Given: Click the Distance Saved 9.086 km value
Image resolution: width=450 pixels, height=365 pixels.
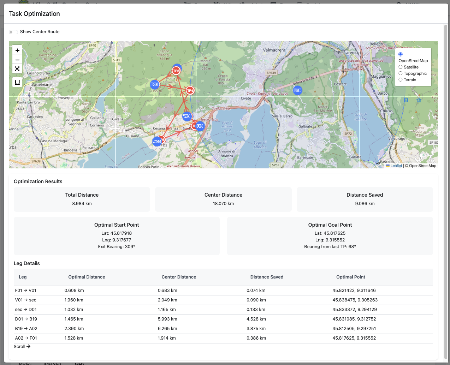Looking at the screenshot, I should pyautogui.click(x=365, y=204).
